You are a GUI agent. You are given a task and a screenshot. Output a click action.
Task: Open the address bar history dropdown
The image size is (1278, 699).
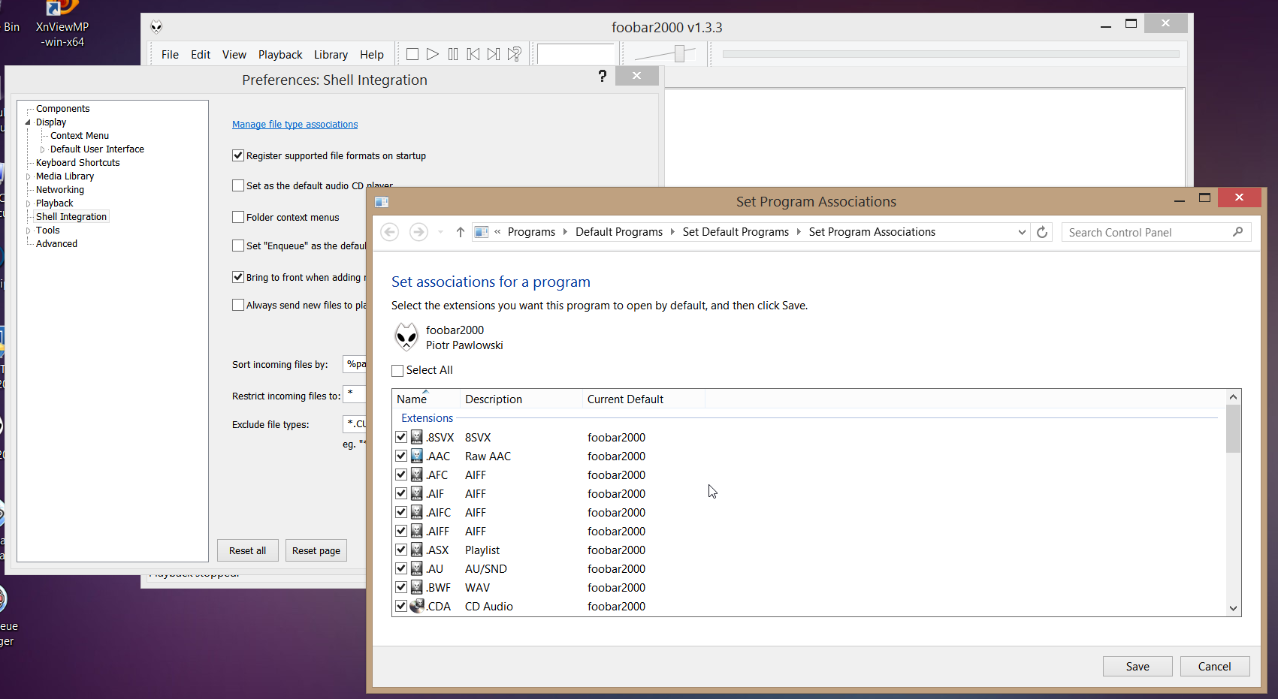[x=1022, y=232]
